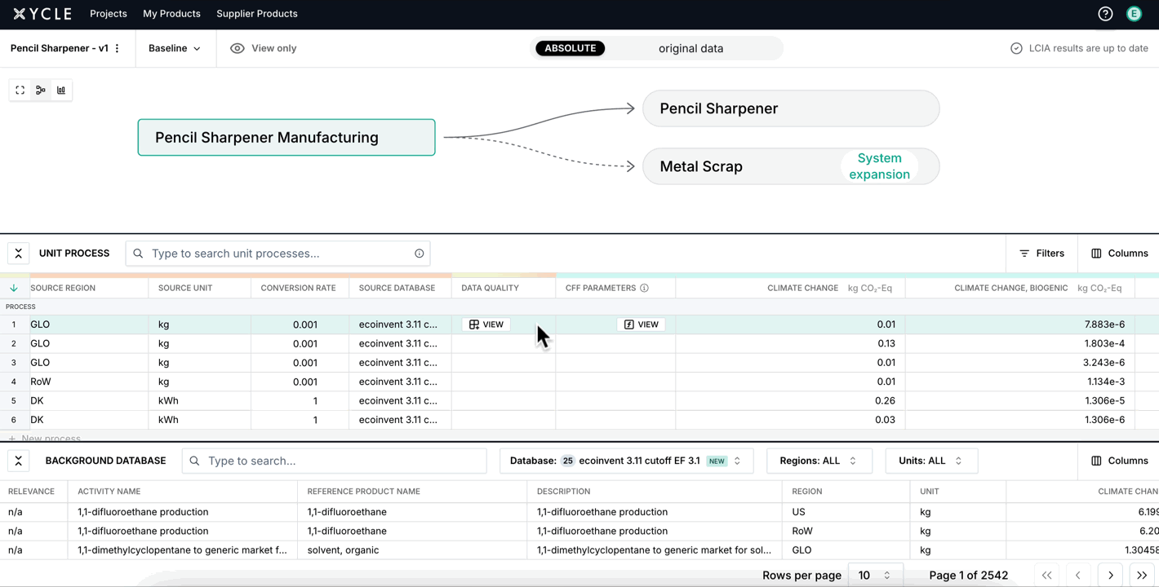Click the unit processes search field
The image size is (1159, 587).
278,254
